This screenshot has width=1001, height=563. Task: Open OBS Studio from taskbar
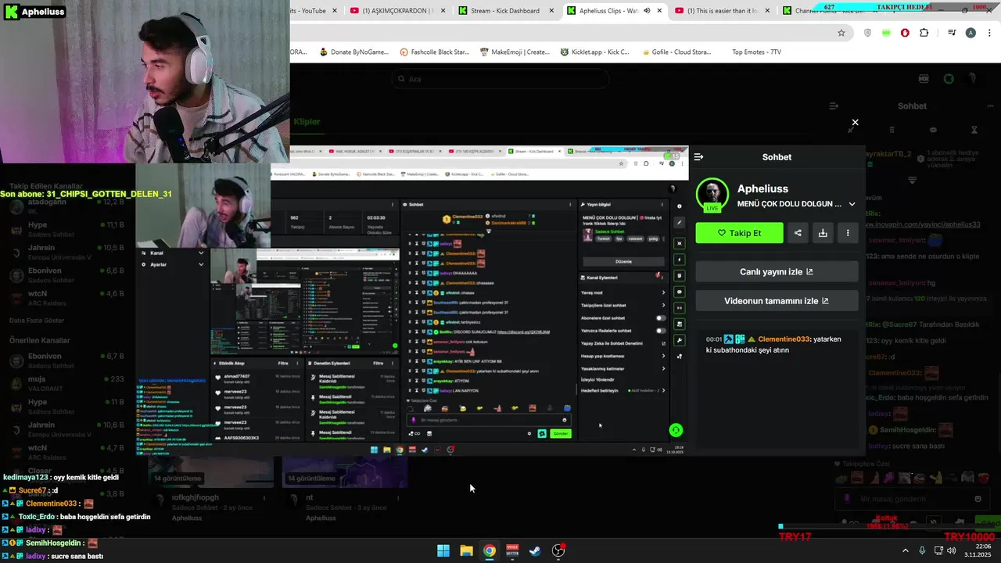pos(558,550)
